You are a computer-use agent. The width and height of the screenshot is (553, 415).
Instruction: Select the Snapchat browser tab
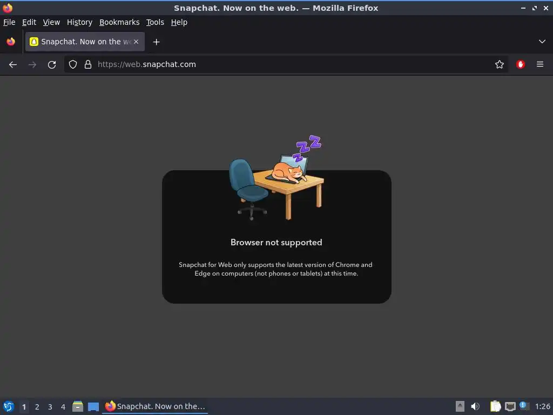coord(85,42)
